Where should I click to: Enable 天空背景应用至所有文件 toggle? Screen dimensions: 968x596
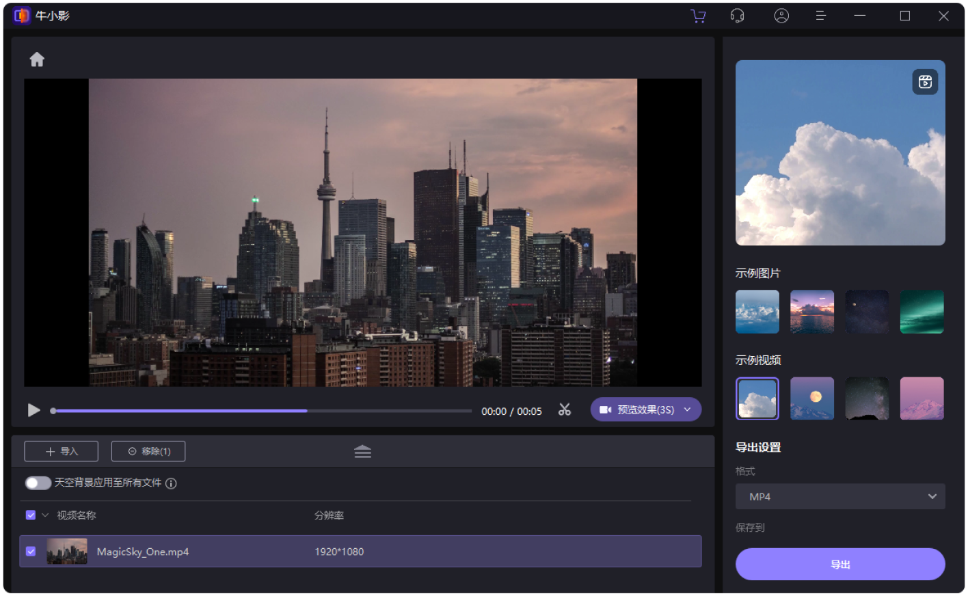point(38,483)
